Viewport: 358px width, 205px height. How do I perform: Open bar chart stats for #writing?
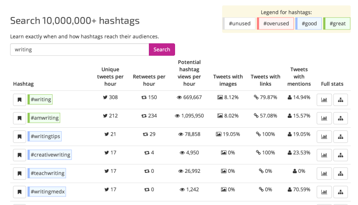[x=324, y=100]
